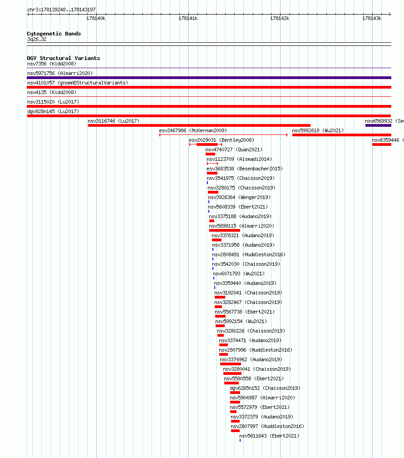This screenshot has height=458, width=404.
Task: Select esv3683538 (Besenbacher2015) label
Action: tap(245, 169)
